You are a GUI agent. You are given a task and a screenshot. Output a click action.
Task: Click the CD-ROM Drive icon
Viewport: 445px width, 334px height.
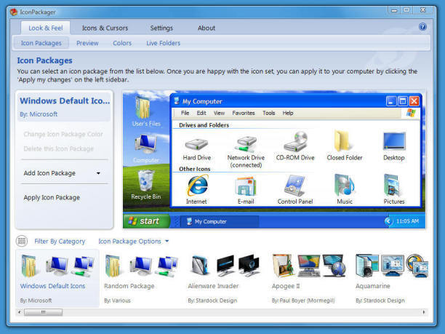(x=295, y=142)
